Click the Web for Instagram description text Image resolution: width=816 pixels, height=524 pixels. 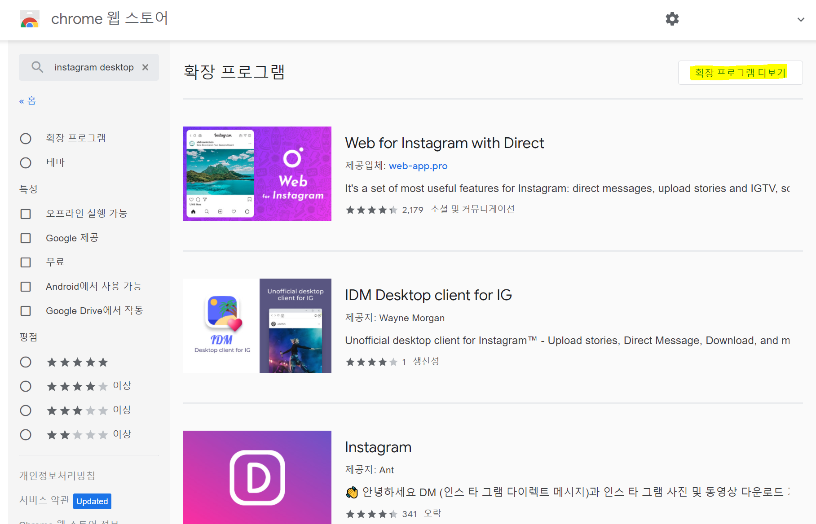point(567,188)
